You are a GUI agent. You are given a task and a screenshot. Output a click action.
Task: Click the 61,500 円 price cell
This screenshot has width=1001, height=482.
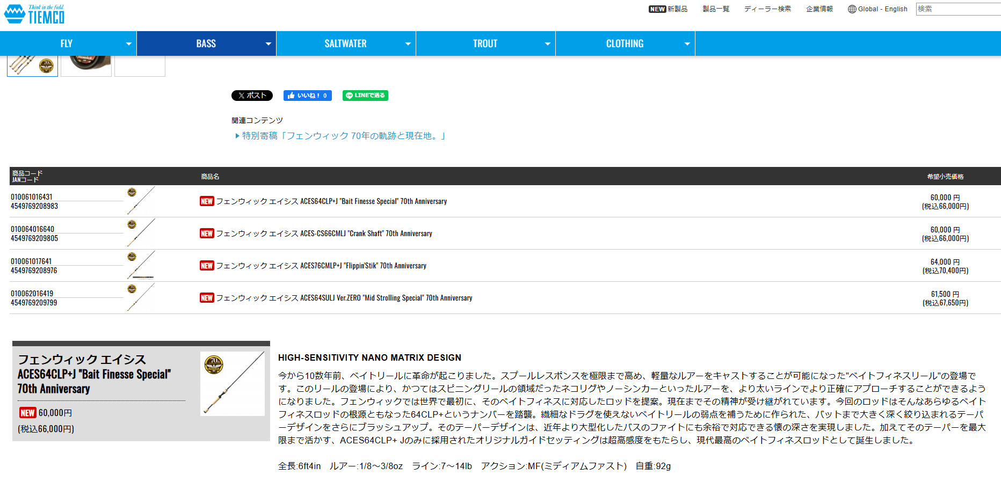945,298
